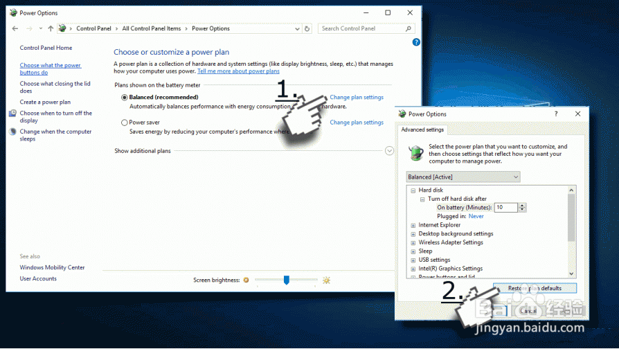Open the Balanced [Active] plan dropdown
This screenshot has height=349, width=619.
coord(463,177)
